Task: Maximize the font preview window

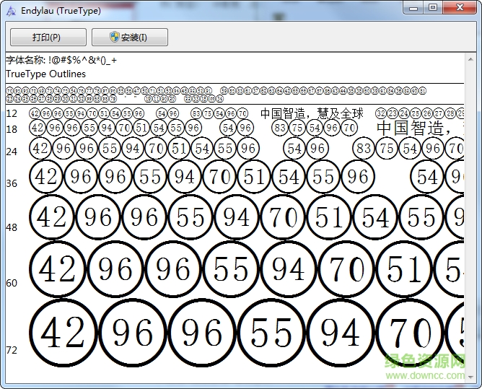Action: coord(433,8)
